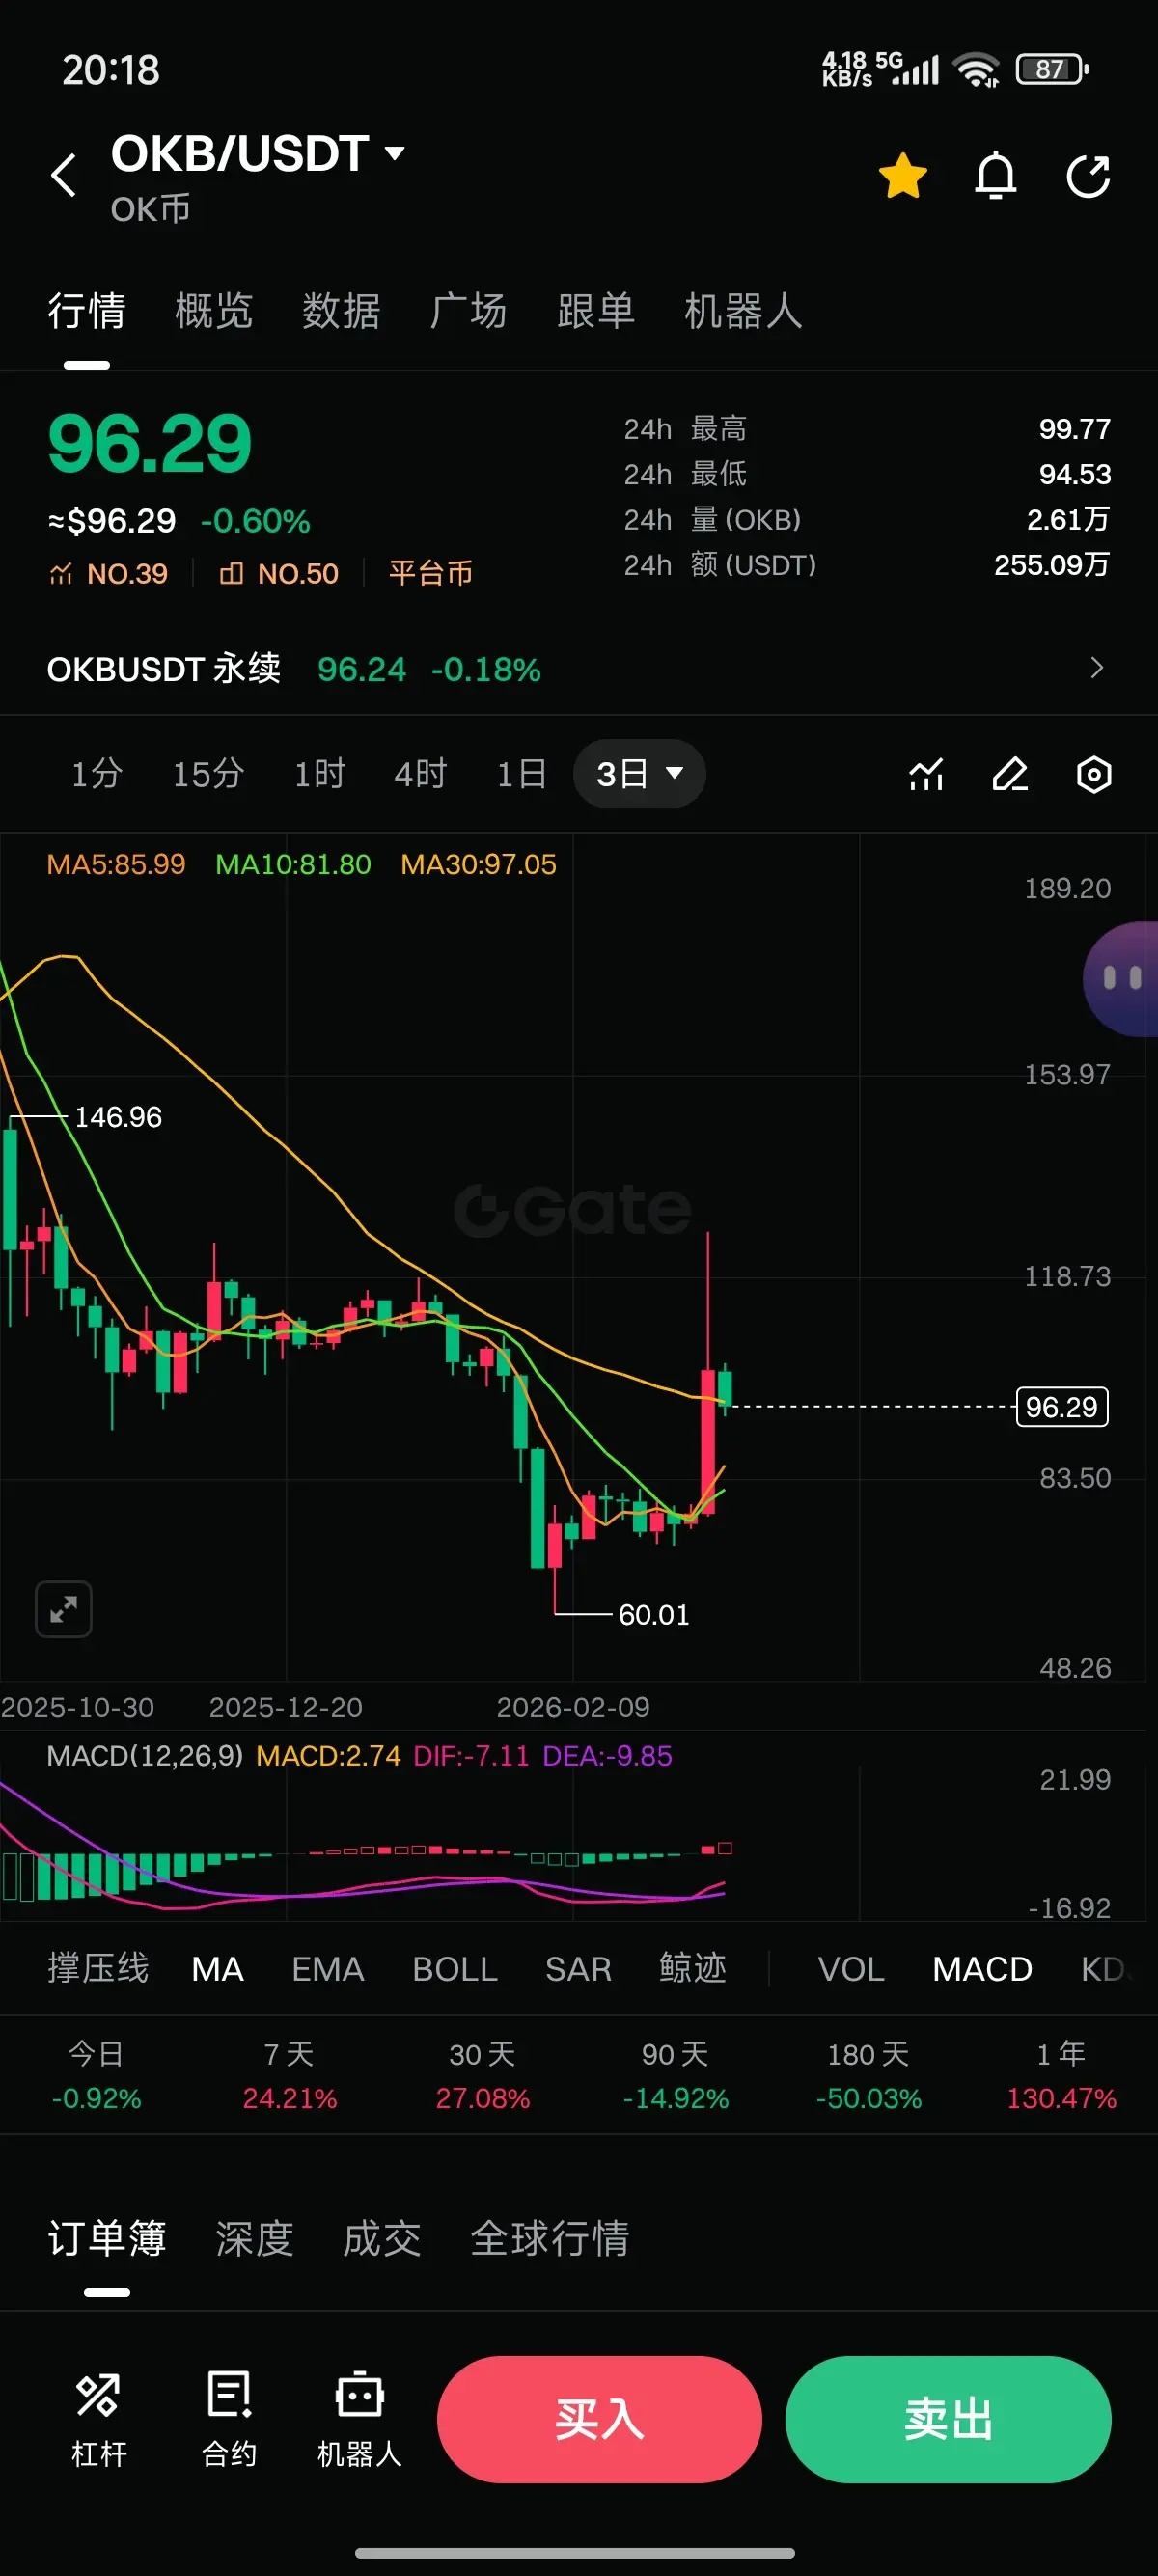Switch to 广场 tab

pos(468,311)
